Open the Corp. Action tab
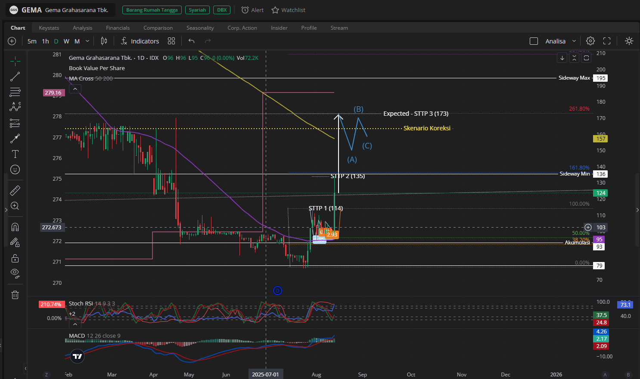Screen dimensions: 640x379 [242, 28]
